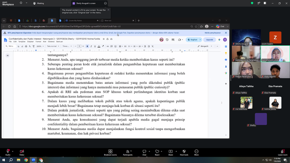
Task: Open the Times font dropdown
Action: [67, 46]
